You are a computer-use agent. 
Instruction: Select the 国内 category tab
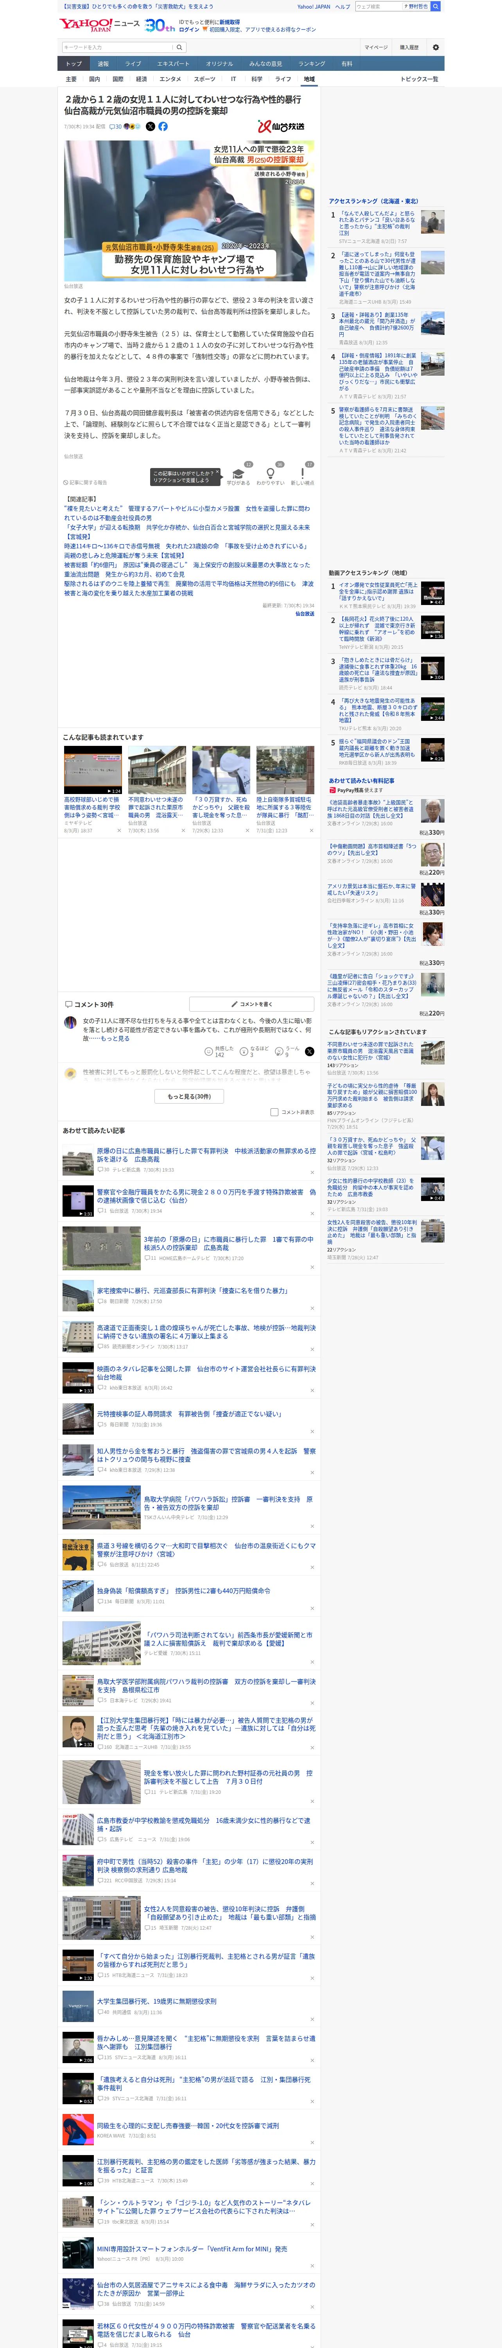click(x=94, y=79)
